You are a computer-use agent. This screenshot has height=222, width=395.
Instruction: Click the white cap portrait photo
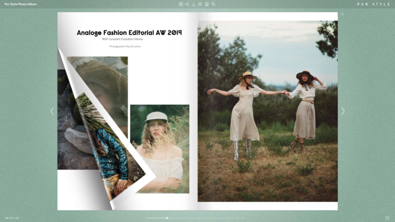coord(160,149)
